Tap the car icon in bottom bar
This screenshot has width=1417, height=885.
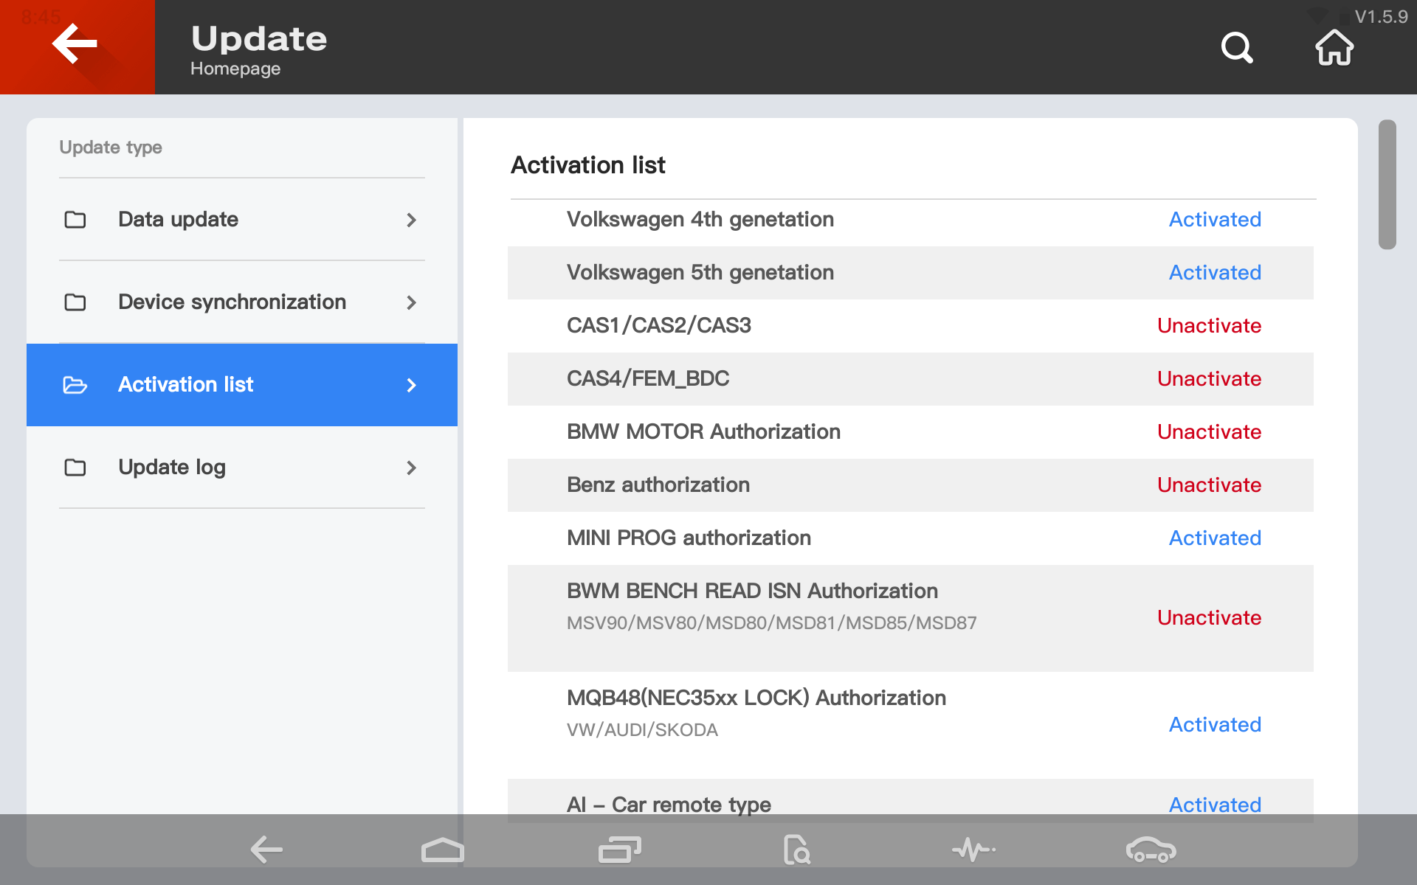[1151, 850]
